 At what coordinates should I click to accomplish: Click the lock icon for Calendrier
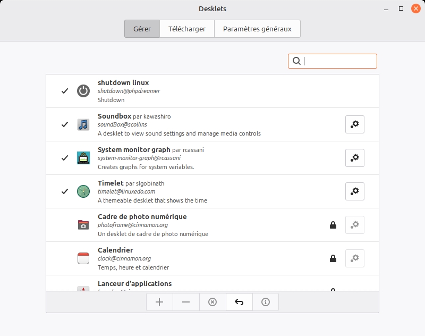click(x=333, y=258)
